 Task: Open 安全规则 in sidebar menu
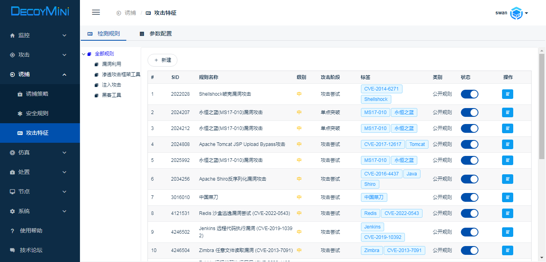pyautogui.click(x=37, y=113)
